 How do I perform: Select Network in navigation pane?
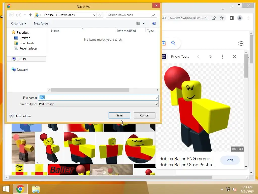[x=20, y=70]
